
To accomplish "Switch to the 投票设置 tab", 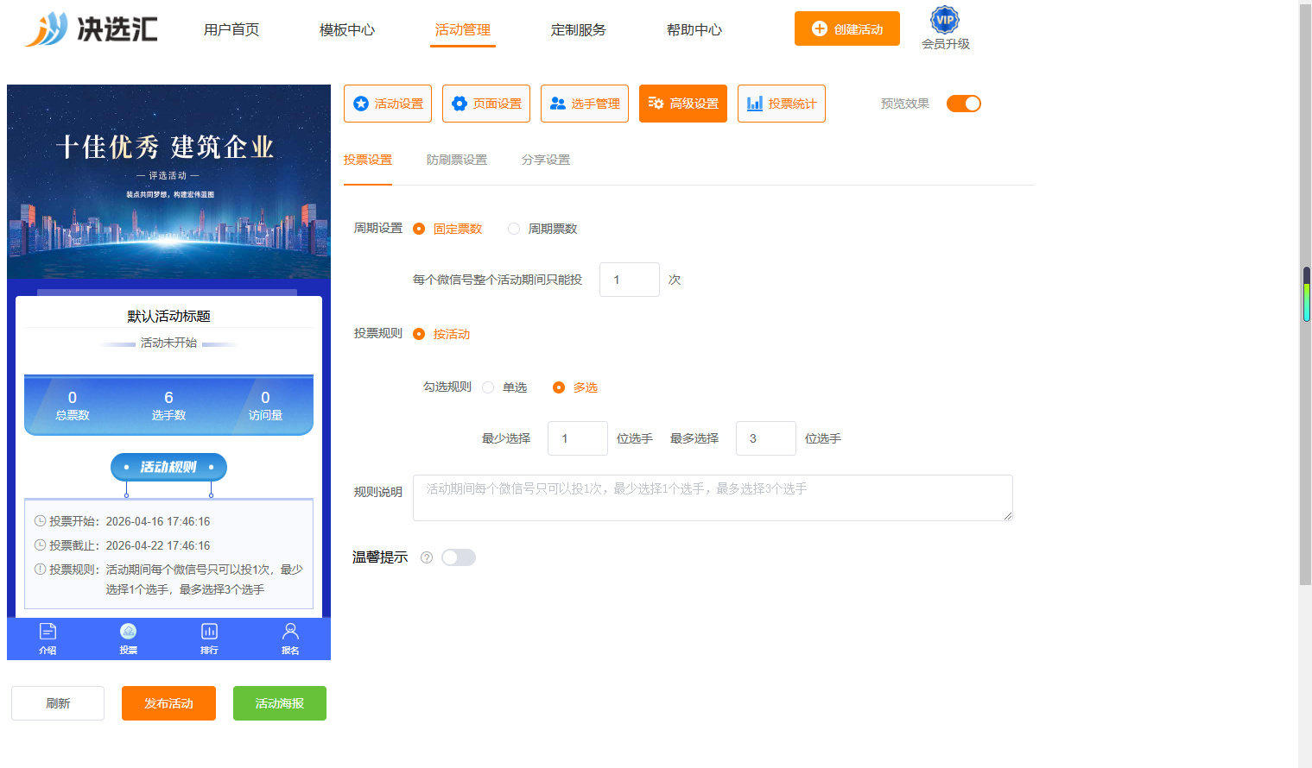I will [368, 160].
